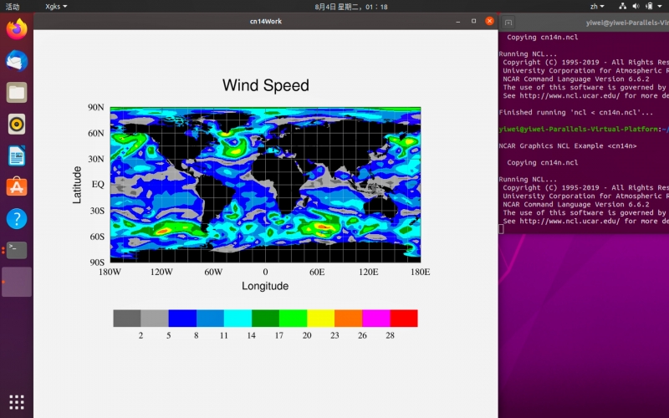Open LibreOffice Writer from the dock
669x418 pixels.
tap(17, 155)
